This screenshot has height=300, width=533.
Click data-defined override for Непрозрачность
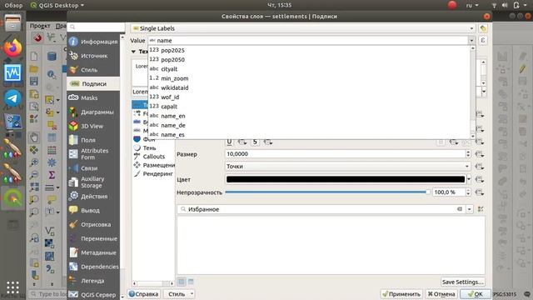click(480, 192)
